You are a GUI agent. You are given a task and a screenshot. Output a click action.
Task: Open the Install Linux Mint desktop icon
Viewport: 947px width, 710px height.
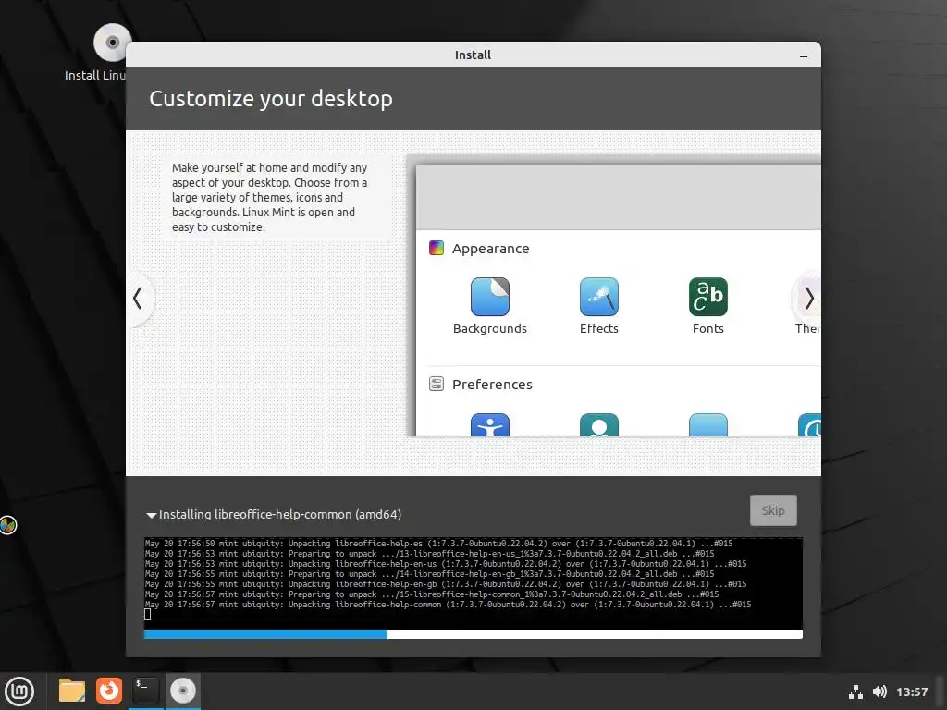pyautogui.click(x=112, y=43)
